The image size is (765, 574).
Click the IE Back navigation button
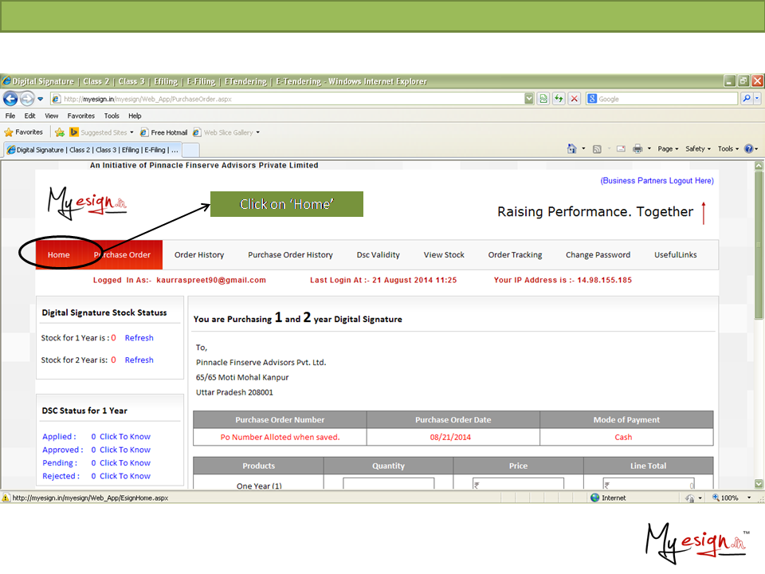[x=10, y=99]
